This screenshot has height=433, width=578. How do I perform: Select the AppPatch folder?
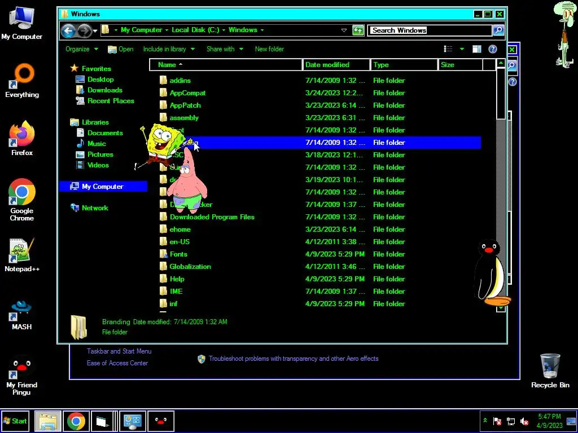[x=185, y=105]
